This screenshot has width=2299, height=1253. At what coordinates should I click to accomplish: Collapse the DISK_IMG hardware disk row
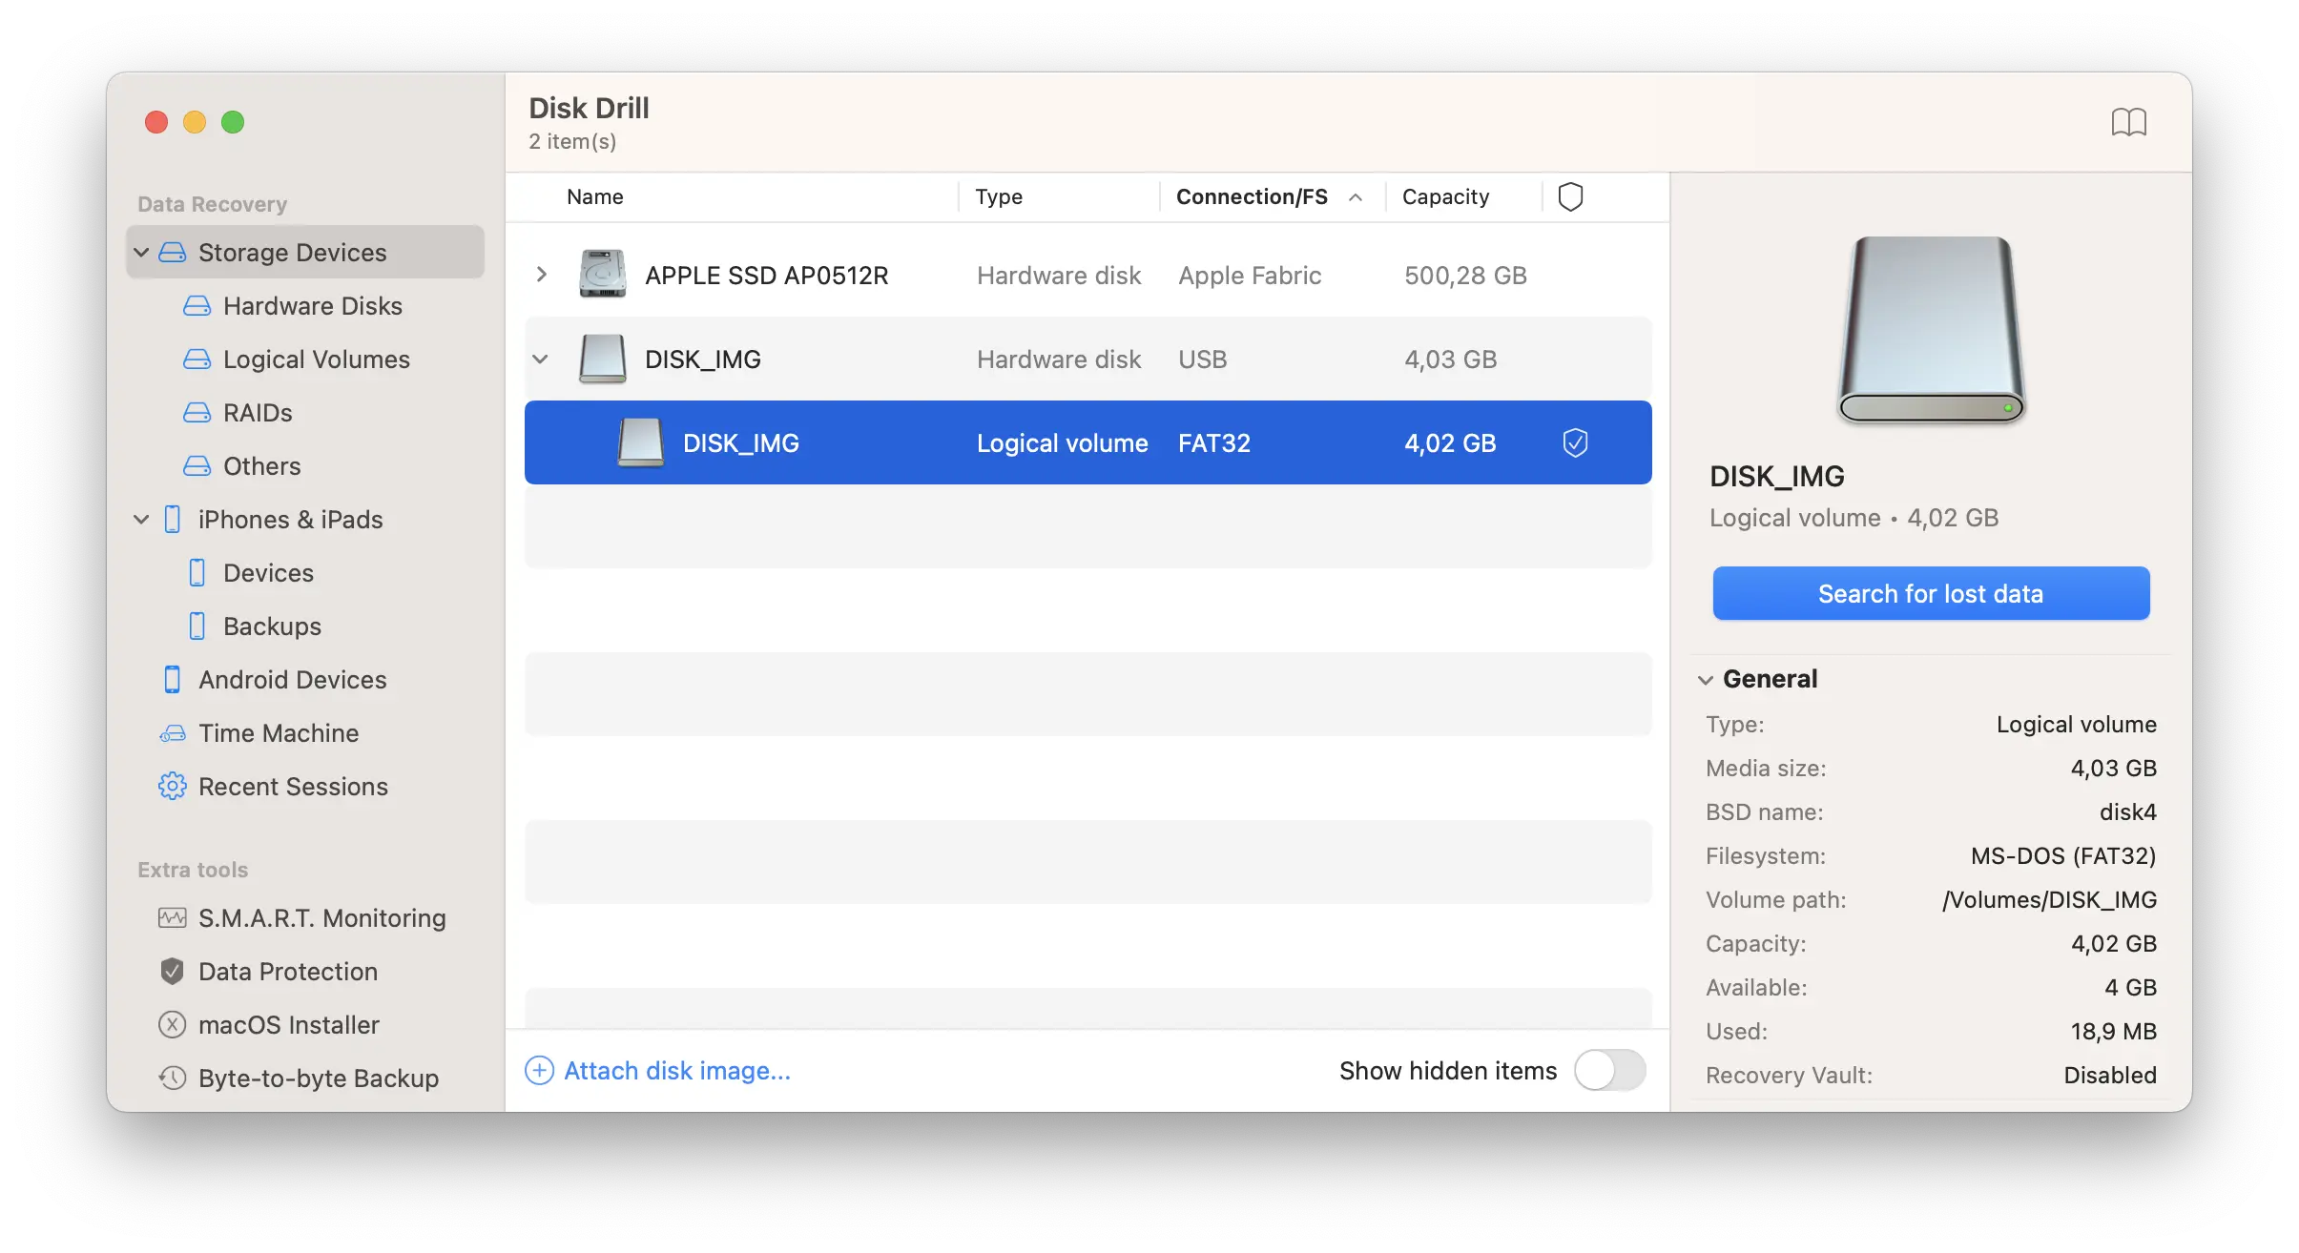540,359
